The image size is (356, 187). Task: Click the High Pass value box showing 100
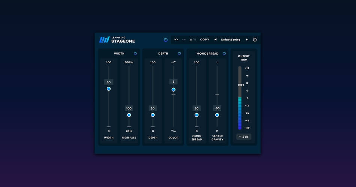(x=129, y=108)
